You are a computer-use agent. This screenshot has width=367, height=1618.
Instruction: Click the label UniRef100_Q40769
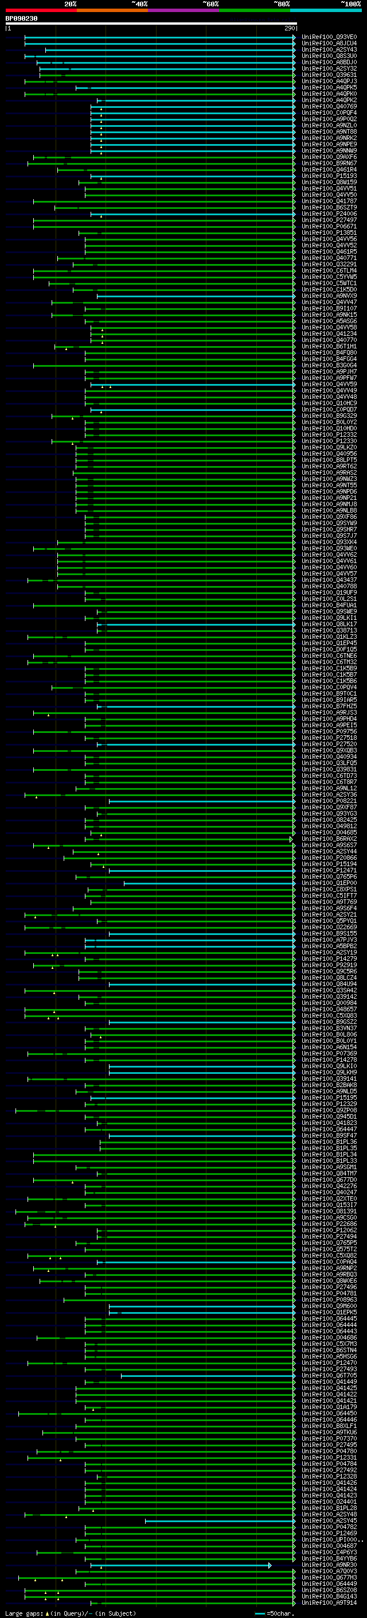[329, 107]
